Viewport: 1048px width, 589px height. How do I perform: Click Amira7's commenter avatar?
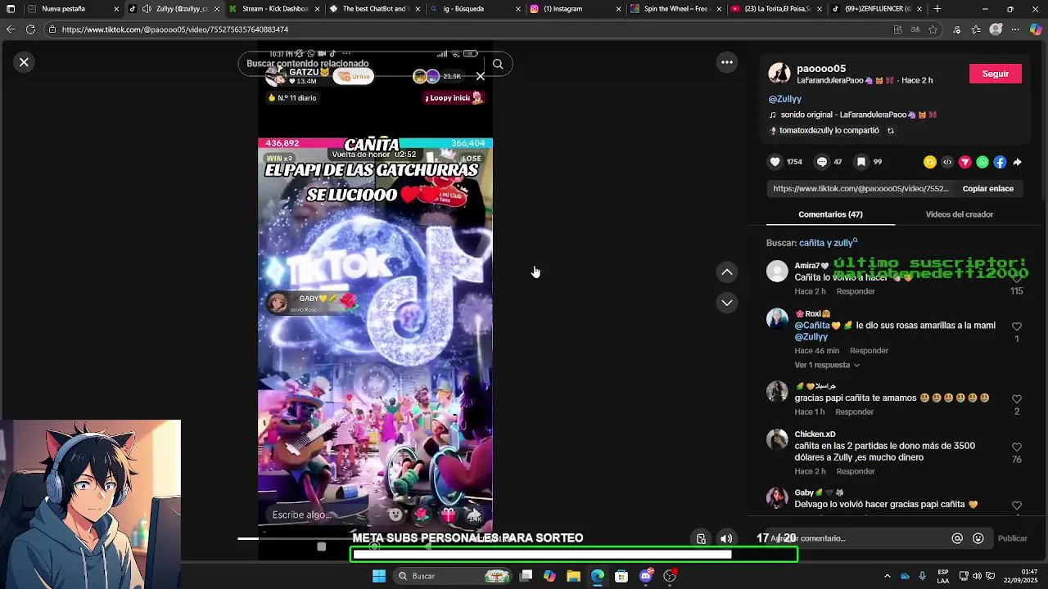pos(777,271)
